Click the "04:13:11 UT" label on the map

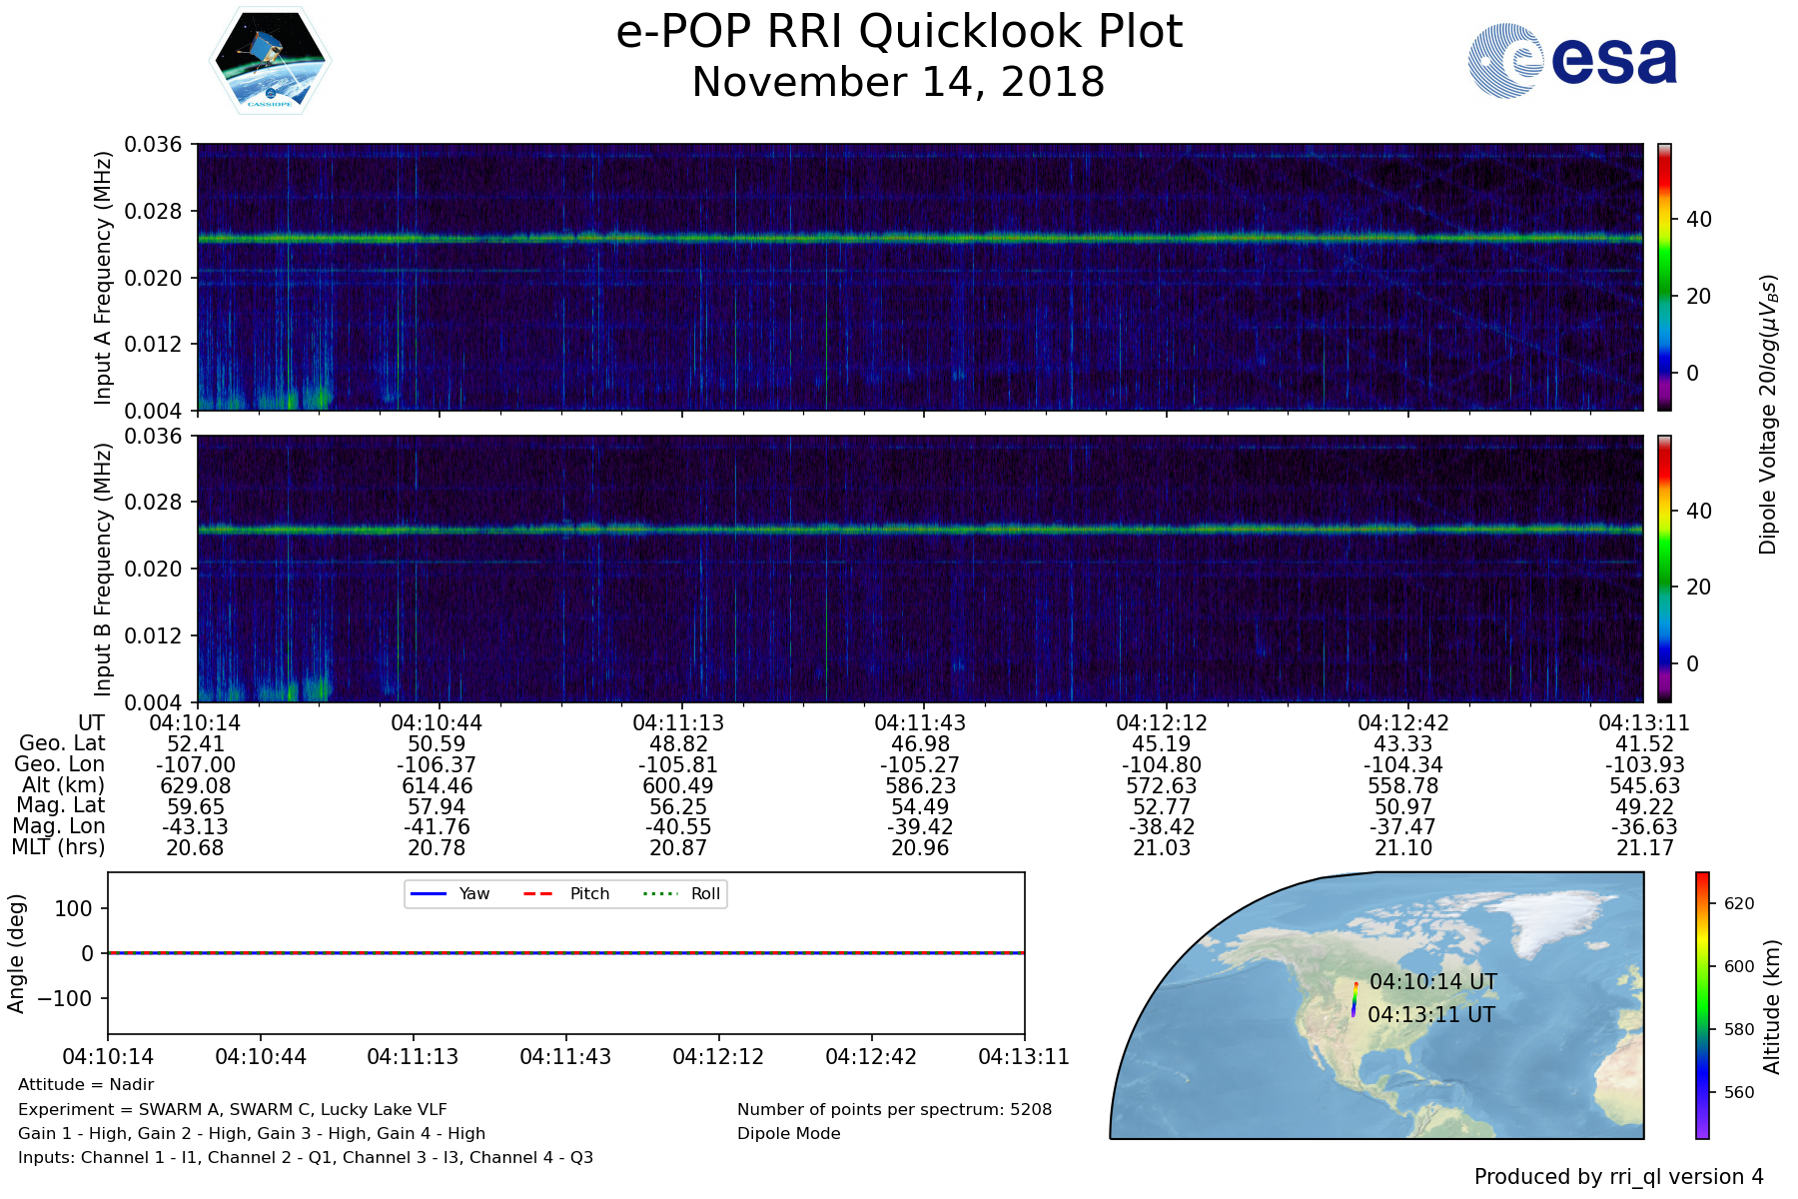coord(1430,1015)
